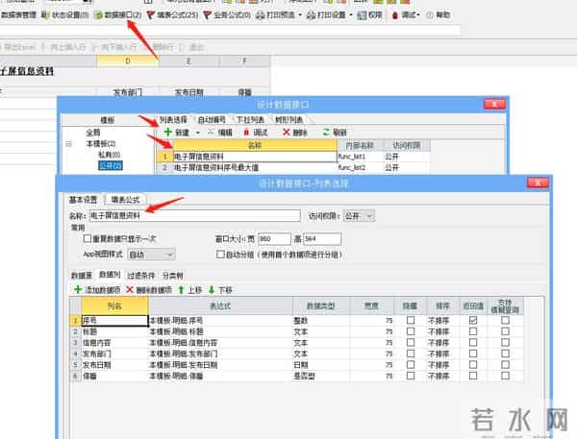Click func_list1 internal name cell
Screen dimensions: 577x439
coord(361,157)
